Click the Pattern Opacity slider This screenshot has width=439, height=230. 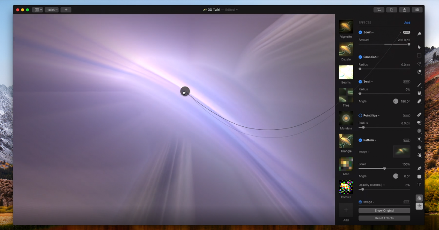click(384, 189)
